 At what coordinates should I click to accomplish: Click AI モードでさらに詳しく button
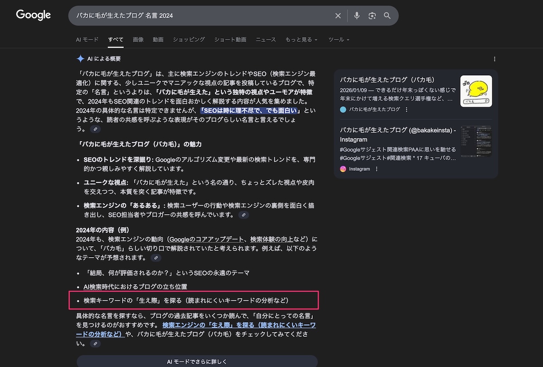pyautogui.click(x=197, y=362)
